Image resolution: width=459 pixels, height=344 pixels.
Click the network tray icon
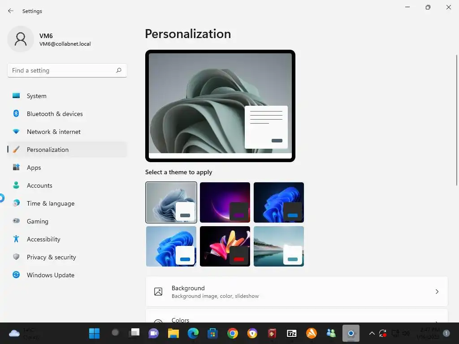tap(395, 333)
